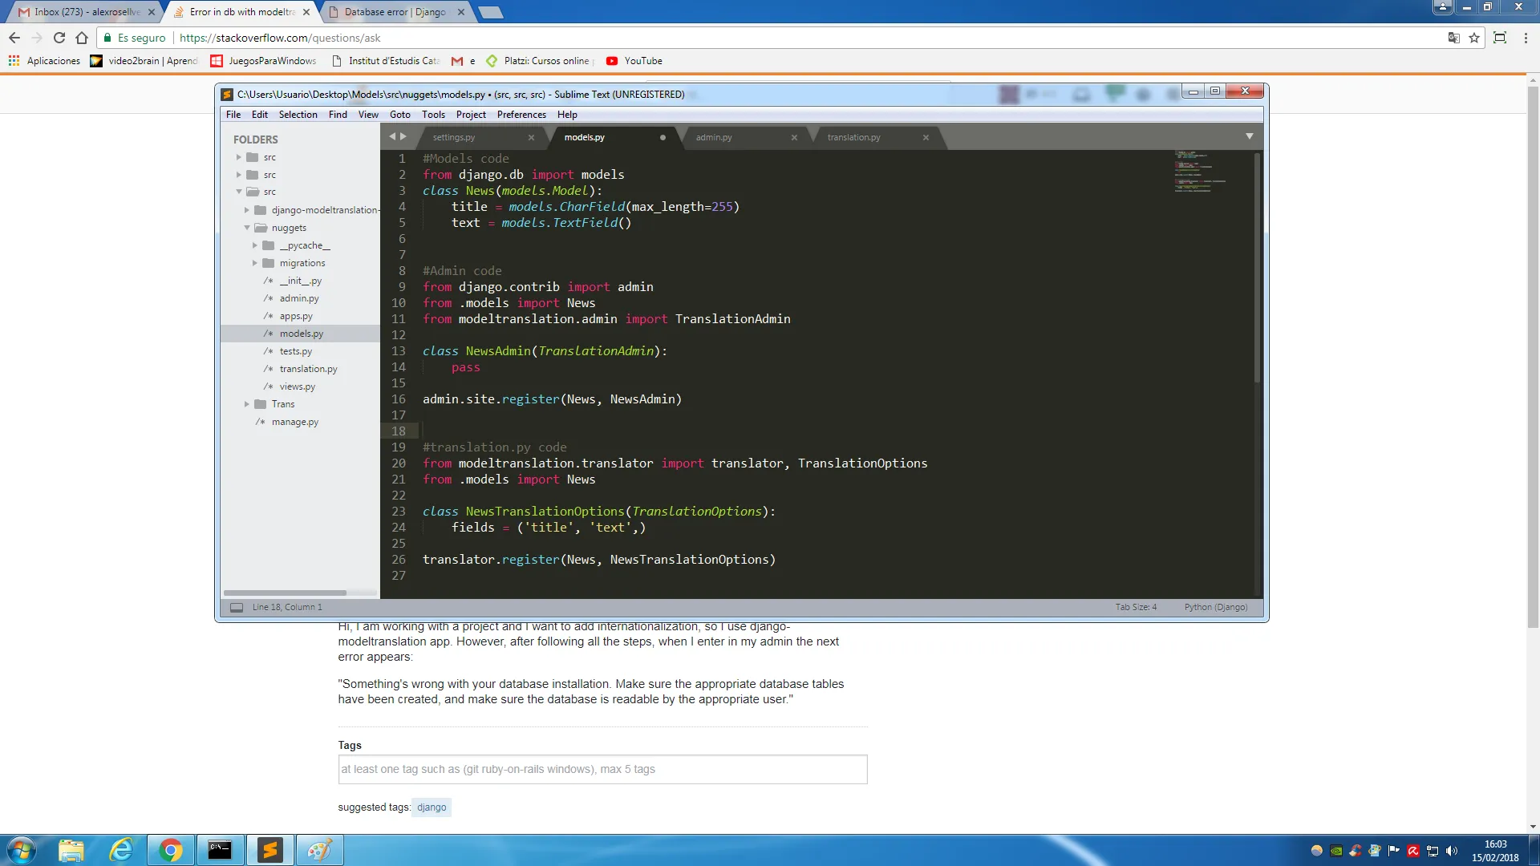Open the Chrome three-dot menu
Viewport: 1540px width, 866px height.
tap(1526, 38)
